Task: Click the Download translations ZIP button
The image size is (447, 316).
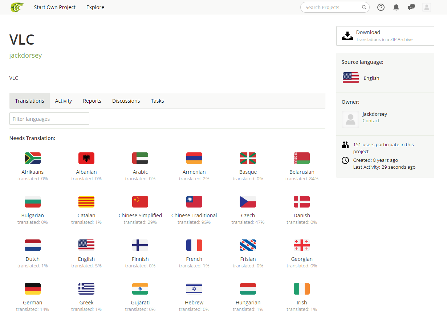Action: 385,36
